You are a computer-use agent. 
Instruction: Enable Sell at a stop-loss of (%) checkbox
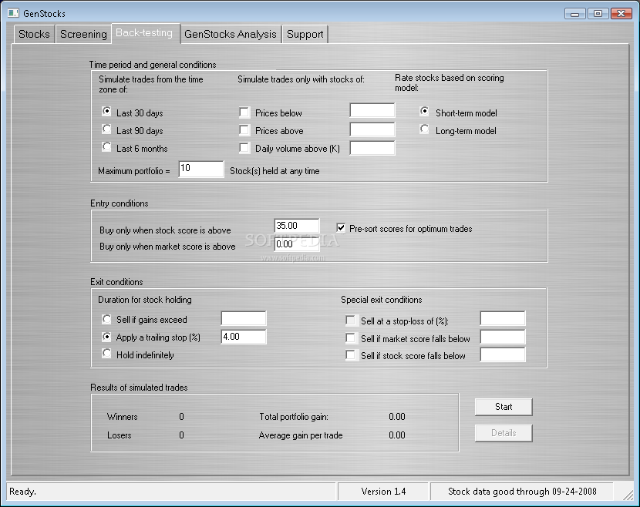(x=350, y=321)
